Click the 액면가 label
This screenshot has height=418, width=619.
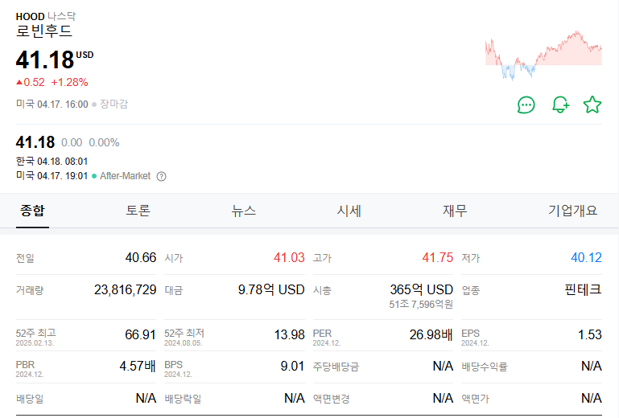click(x=475, y=399)
